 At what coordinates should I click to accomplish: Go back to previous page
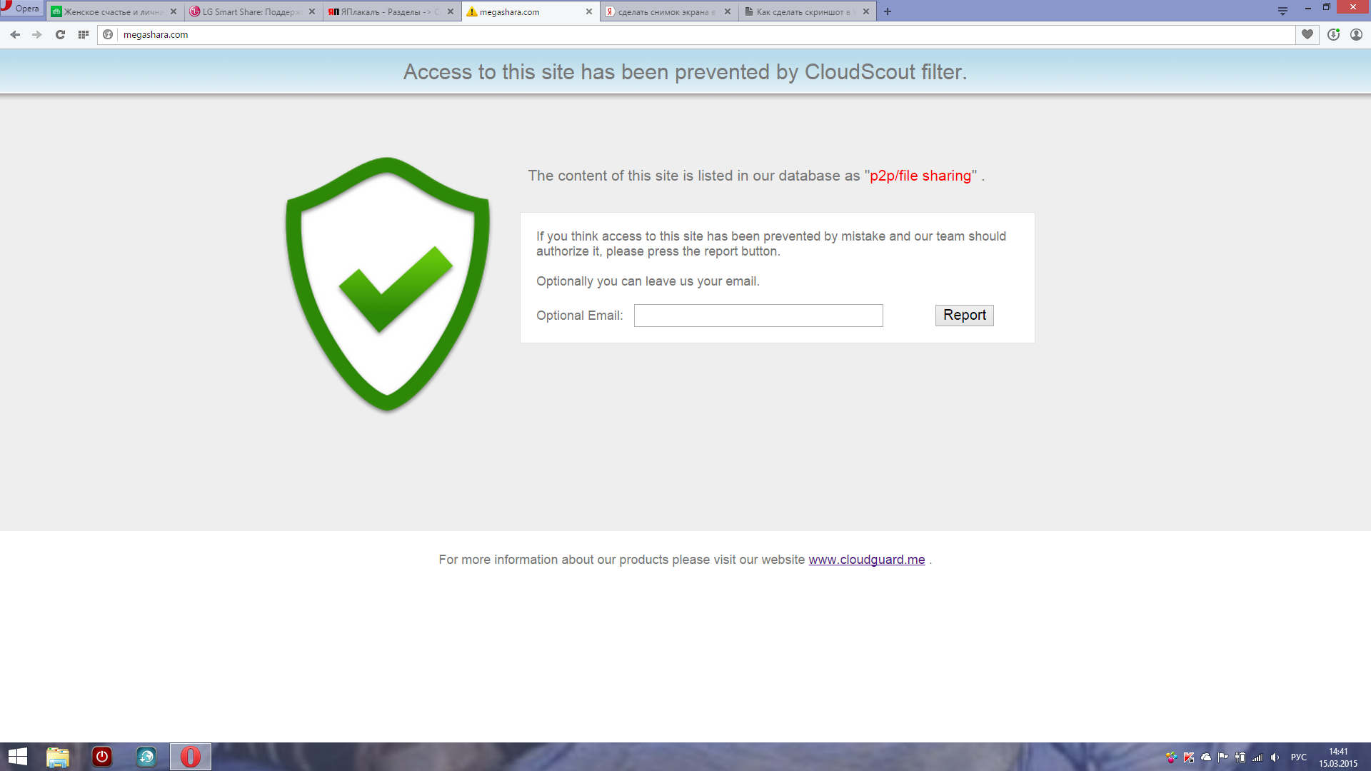15,34
